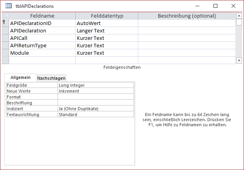This screenshot has height=170, width=244.
Task: Click the Neue Werte value Inkrement
Action: tap(96, 91)
